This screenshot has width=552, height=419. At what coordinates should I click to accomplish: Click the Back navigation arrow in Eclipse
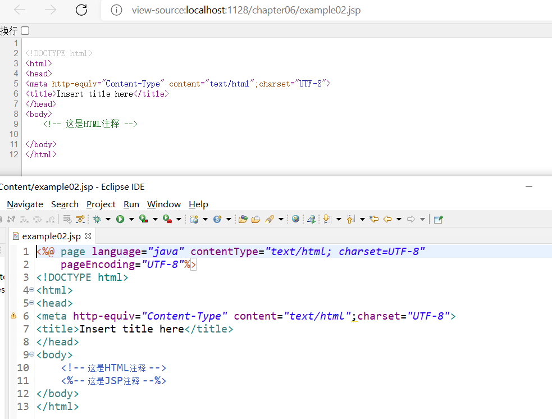pos(387,220)
